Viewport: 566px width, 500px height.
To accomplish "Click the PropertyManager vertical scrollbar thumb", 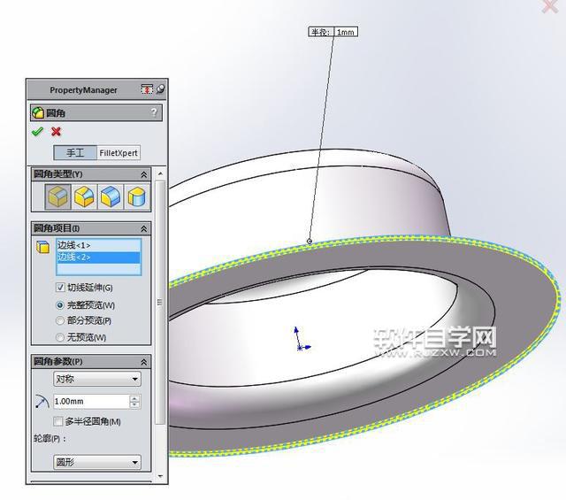I will 160,302.
